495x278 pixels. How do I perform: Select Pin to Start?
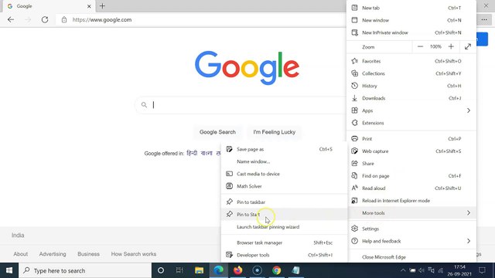tap(284, 215)
